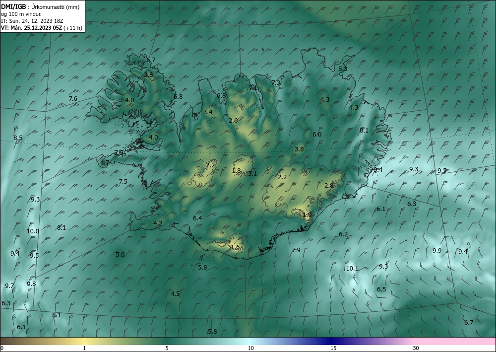Select the 'IT: Sun. 24. 12. 2023 18Z' line
Image resolution: width=496 pixels, height=352 pixels.
32,21
